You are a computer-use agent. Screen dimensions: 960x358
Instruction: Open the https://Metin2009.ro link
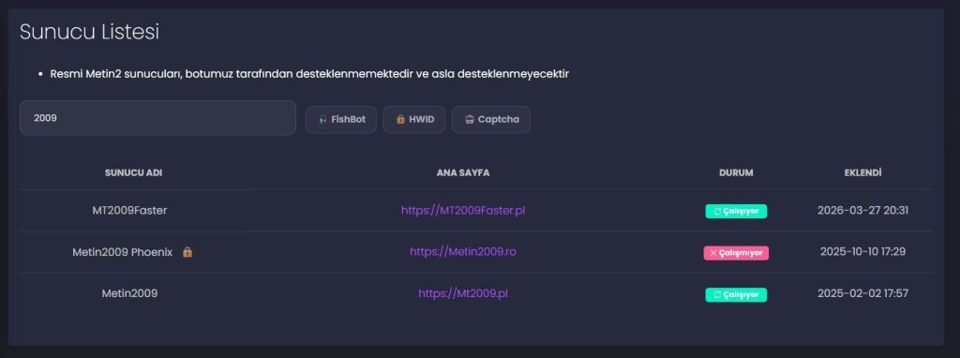pos(463,251)
